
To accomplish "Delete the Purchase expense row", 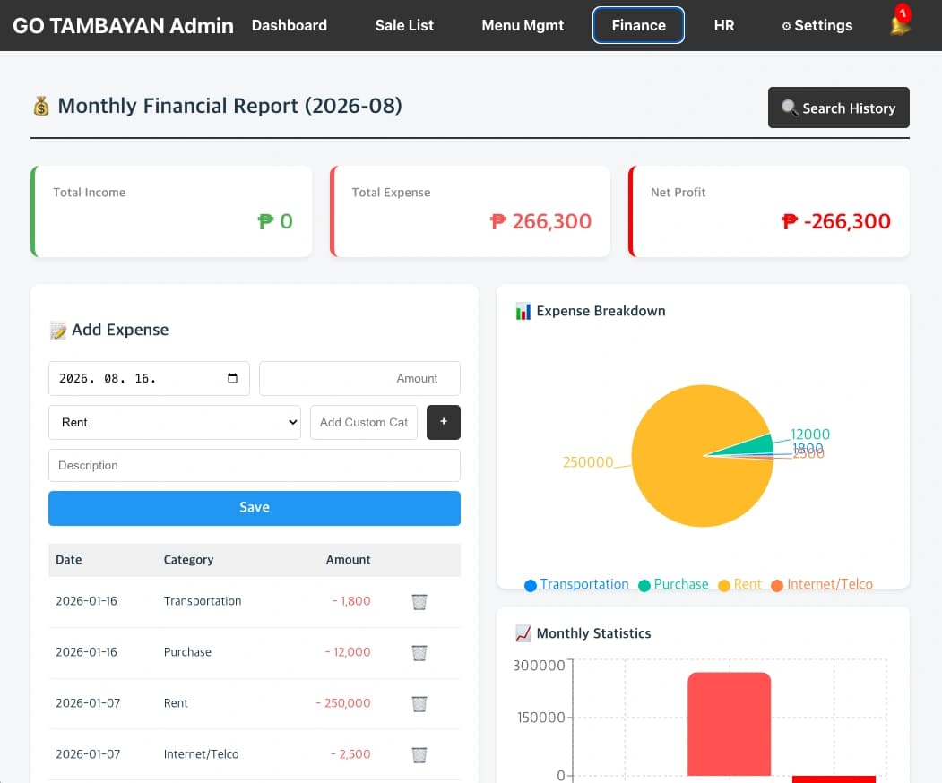I will point(419,652).
